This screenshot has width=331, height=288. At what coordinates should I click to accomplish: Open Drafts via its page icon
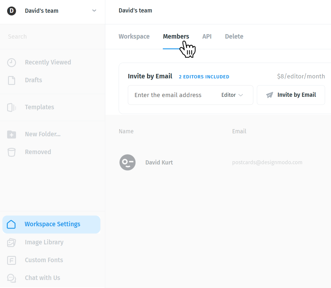pos(11,80)
